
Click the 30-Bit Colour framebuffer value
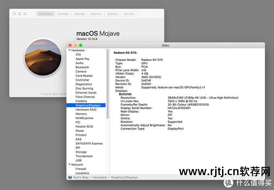coord(188,104)
